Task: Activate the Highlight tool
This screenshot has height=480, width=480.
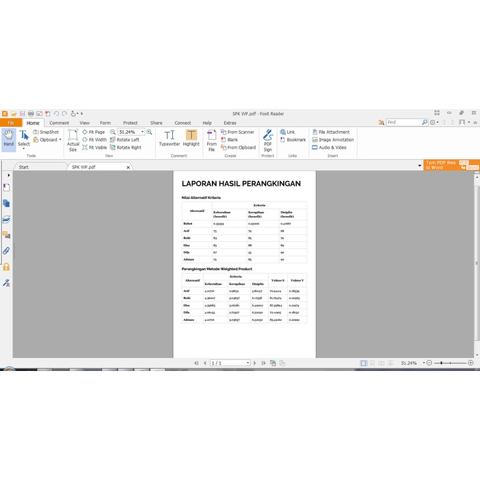Action: pos(191,138)
